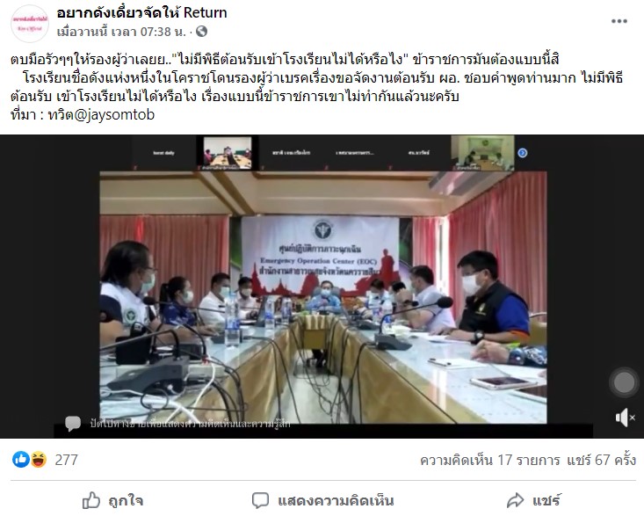Viewport: 644px width, 516px height.
Task: Click the thumbs-up like reaction icon
Action: coord(20,460)
